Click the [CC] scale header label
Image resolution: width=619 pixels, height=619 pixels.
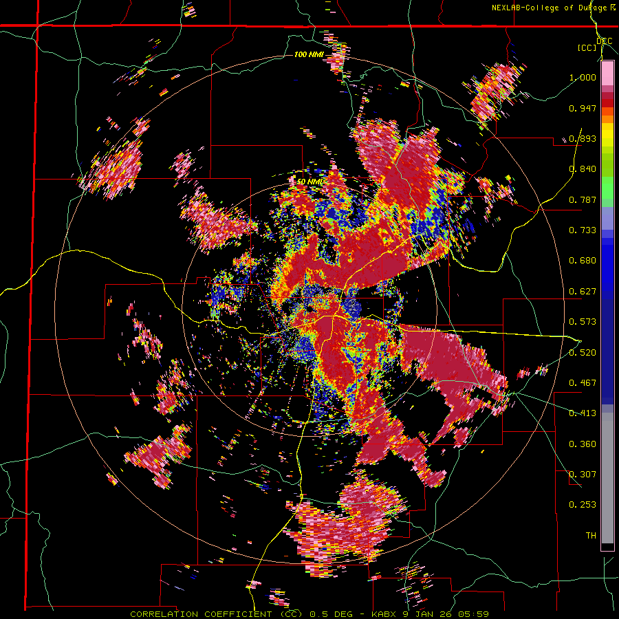587,47
